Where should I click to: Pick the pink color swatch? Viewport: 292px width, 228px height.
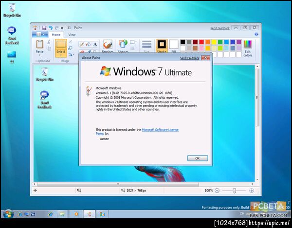[201, 48]
